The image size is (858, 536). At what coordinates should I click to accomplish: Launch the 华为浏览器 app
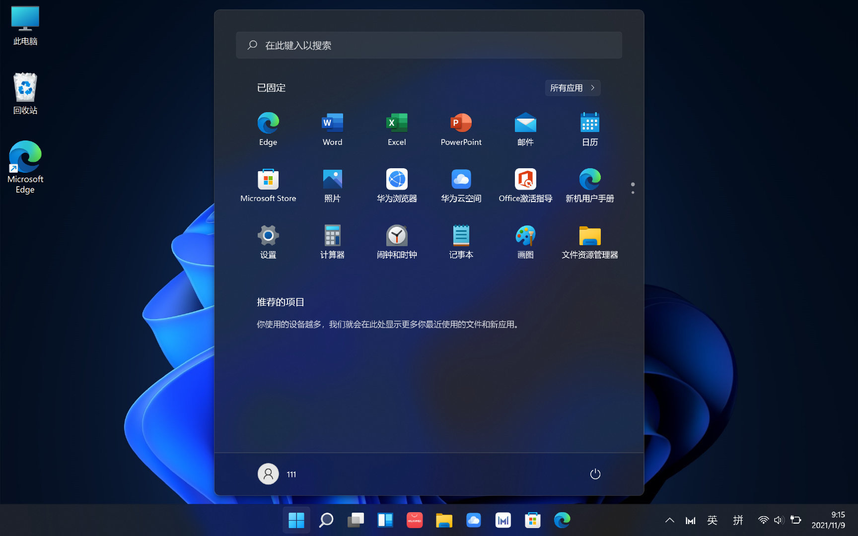point(396,186)
